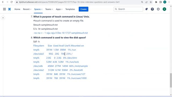Click the disk space question heading
172x97 pixels.
pos(60,37)
